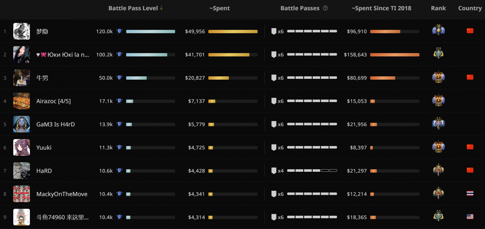Viewport: 485px width, 229px height.
Task: Click the China flag in 牛男's row
Action: click(470, 77)
